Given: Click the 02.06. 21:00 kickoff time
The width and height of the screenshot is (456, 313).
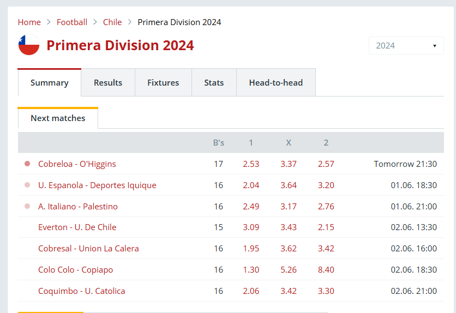Looking at the screenshot, I should 414,291.
